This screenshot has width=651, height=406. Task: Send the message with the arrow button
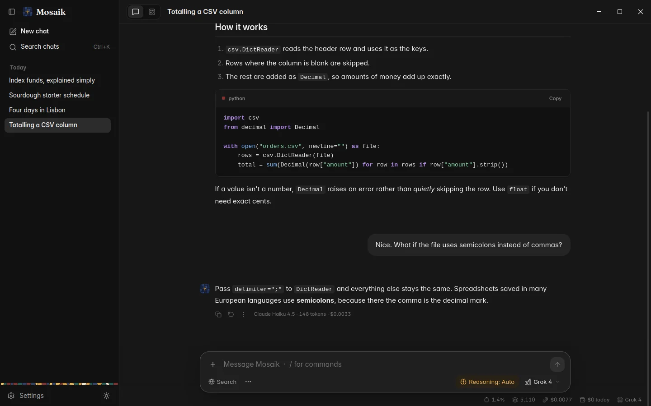(x=557, y=364)
